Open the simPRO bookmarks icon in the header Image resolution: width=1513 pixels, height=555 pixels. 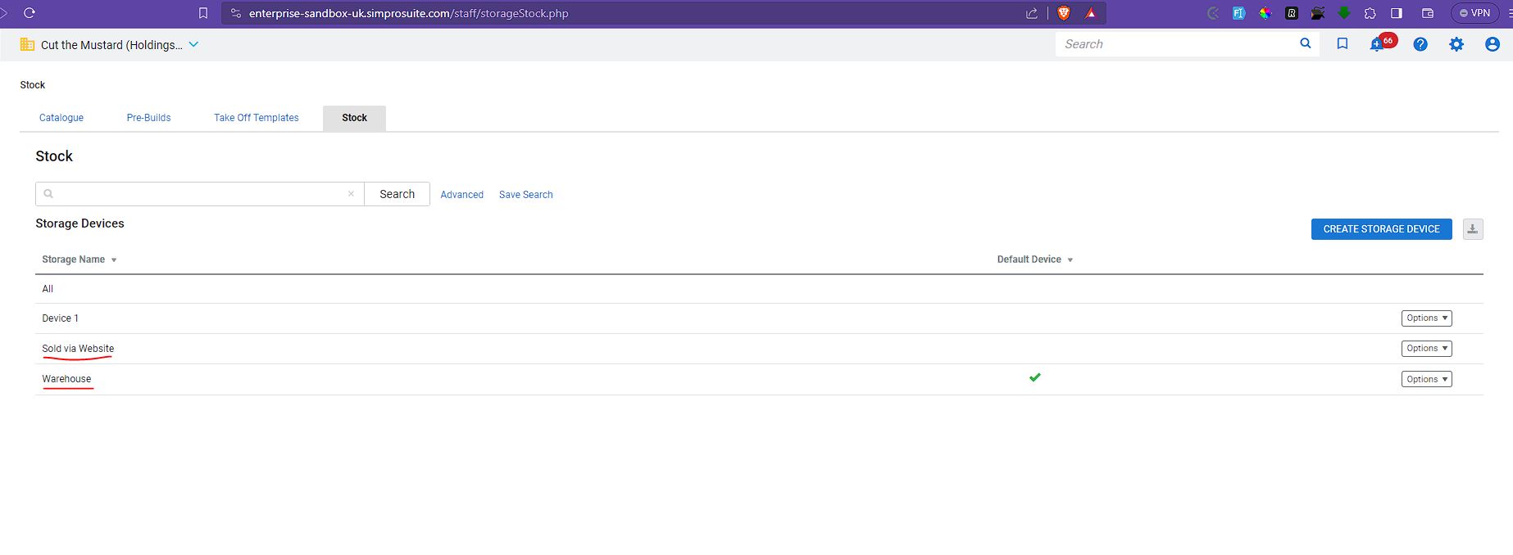pyautogui.click(x=1343, y=43)
